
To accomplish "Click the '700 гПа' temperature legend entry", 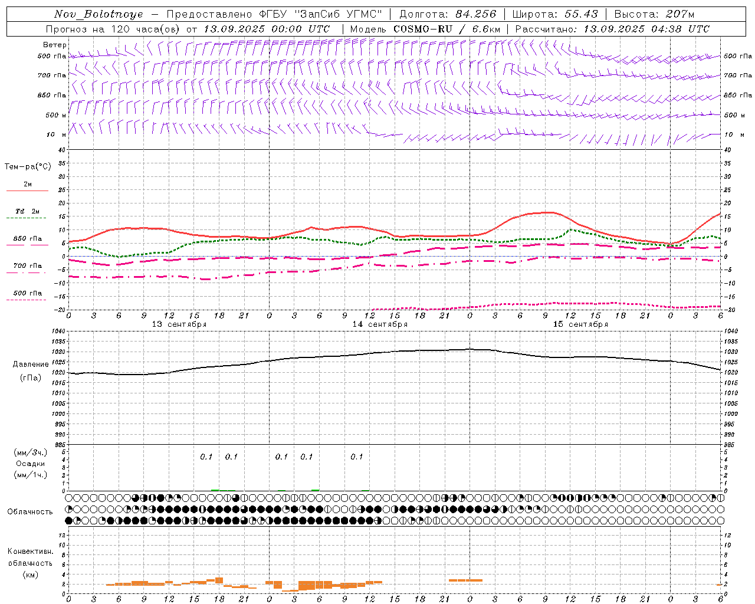I will click(28, 266).
